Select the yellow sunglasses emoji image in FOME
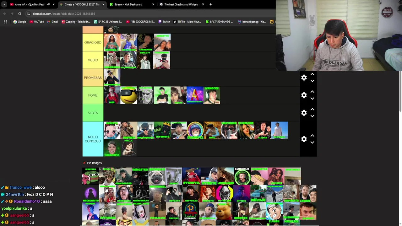Image resolution: width=402 pixels, height=226 pixels. (x=129, y=95)
